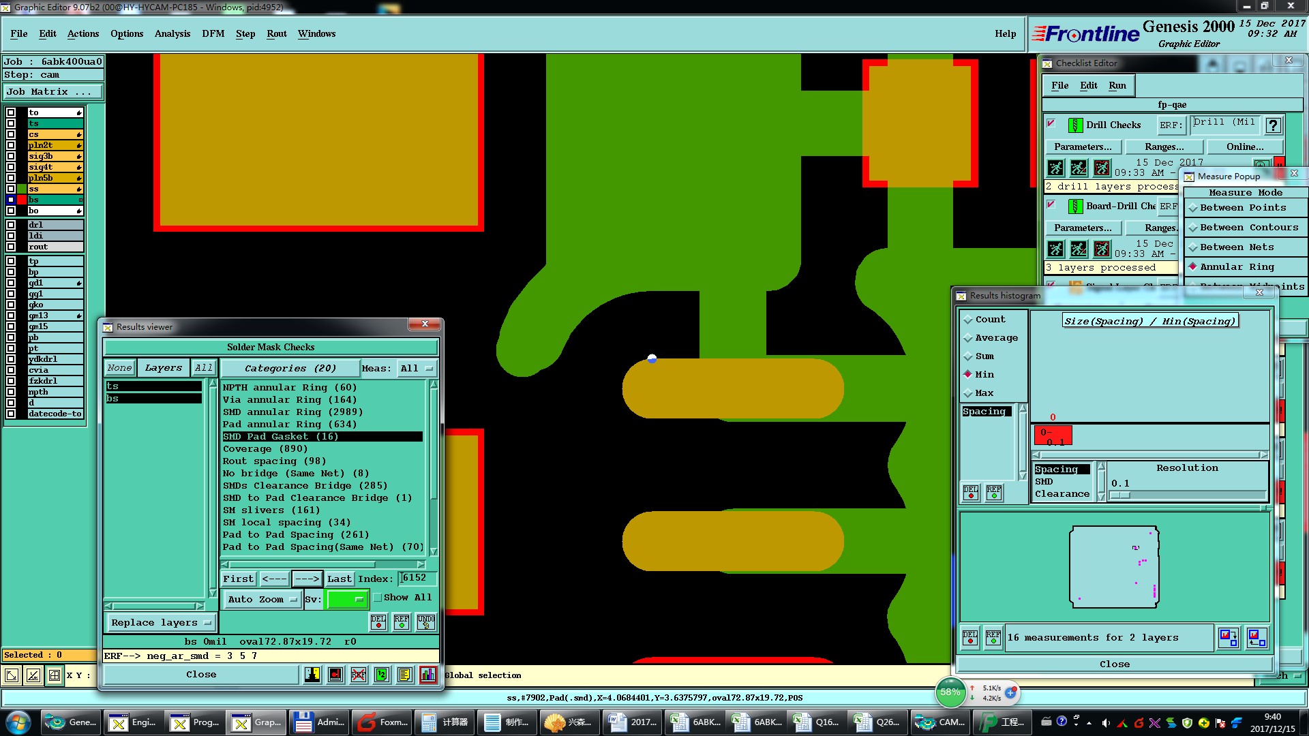1309x736 pixels.
Task: Click the yellow report notes icon in Results viewer
Action: [x=405, y=675]
